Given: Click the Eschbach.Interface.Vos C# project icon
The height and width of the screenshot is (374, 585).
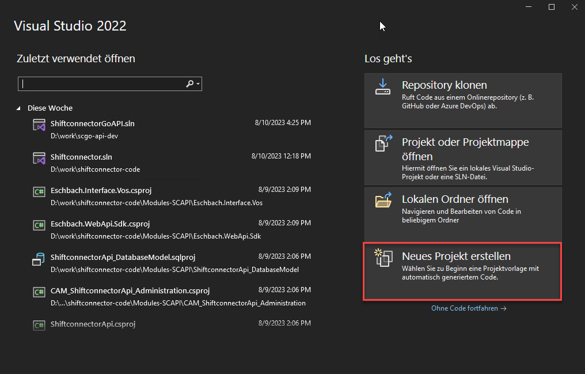Looking at the screenshot, I should pyautogui.click(x=39, y=192).
